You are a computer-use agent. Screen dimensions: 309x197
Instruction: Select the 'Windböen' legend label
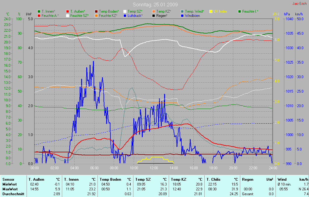tap(193, 16)
